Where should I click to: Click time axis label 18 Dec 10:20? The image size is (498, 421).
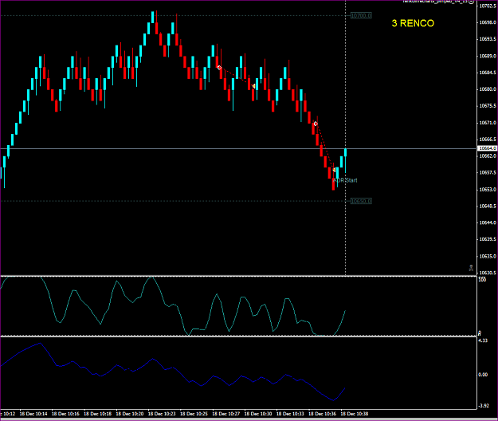coord(130,414)
